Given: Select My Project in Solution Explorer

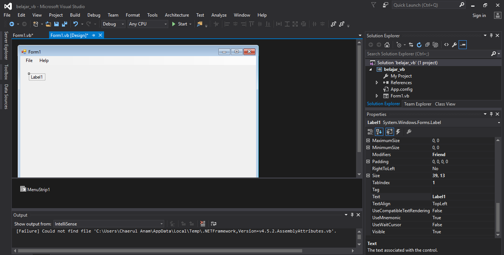Looking at the screenshot, I should pyautogui.click(x=401, y=76).
